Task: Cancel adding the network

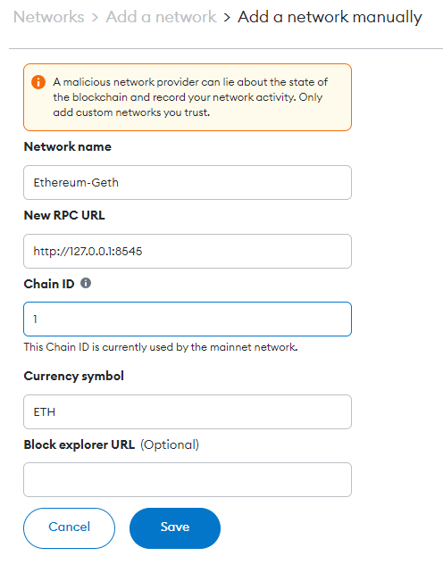Action: pyautogui.click(x=69, y=528)
